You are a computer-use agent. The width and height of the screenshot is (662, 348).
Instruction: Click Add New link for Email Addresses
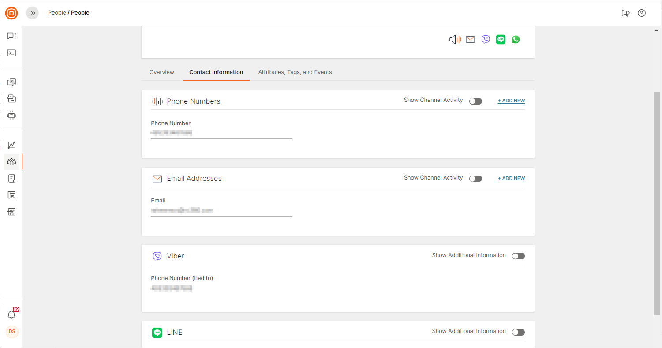click(511, 179)
